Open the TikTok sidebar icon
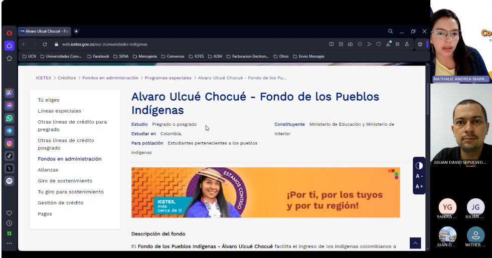The height and width of the screenshot is (258, 492). [x=10, y=156]
